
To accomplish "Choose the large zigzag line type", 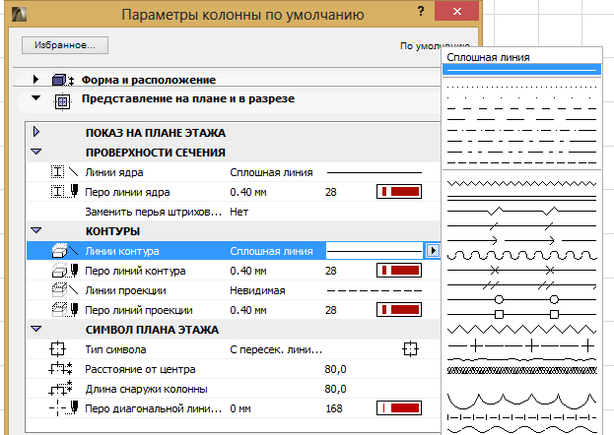I will (521, 329).
